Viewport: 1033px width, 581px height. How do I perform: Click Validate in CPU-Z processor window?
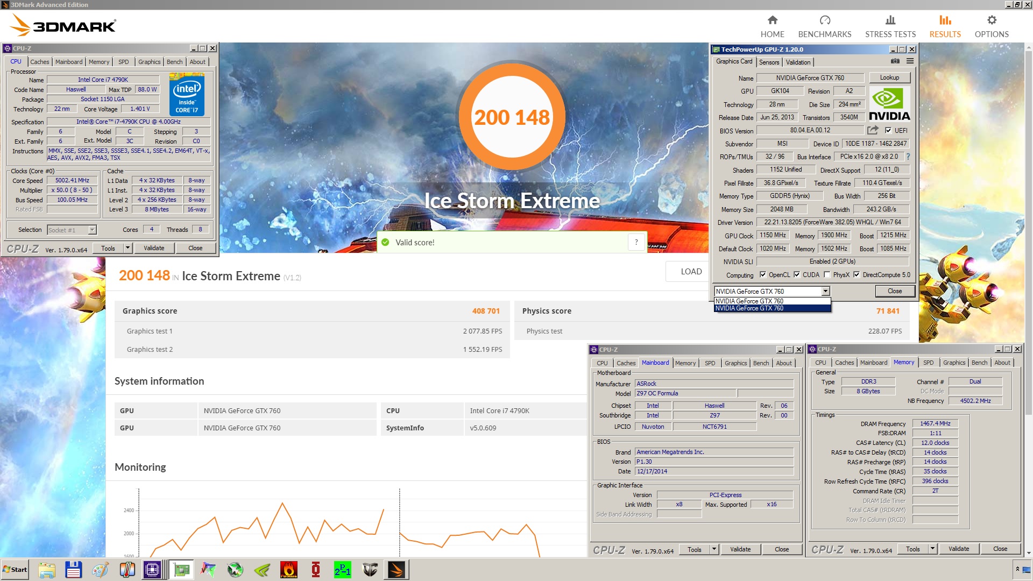click(x=154, y=248)
